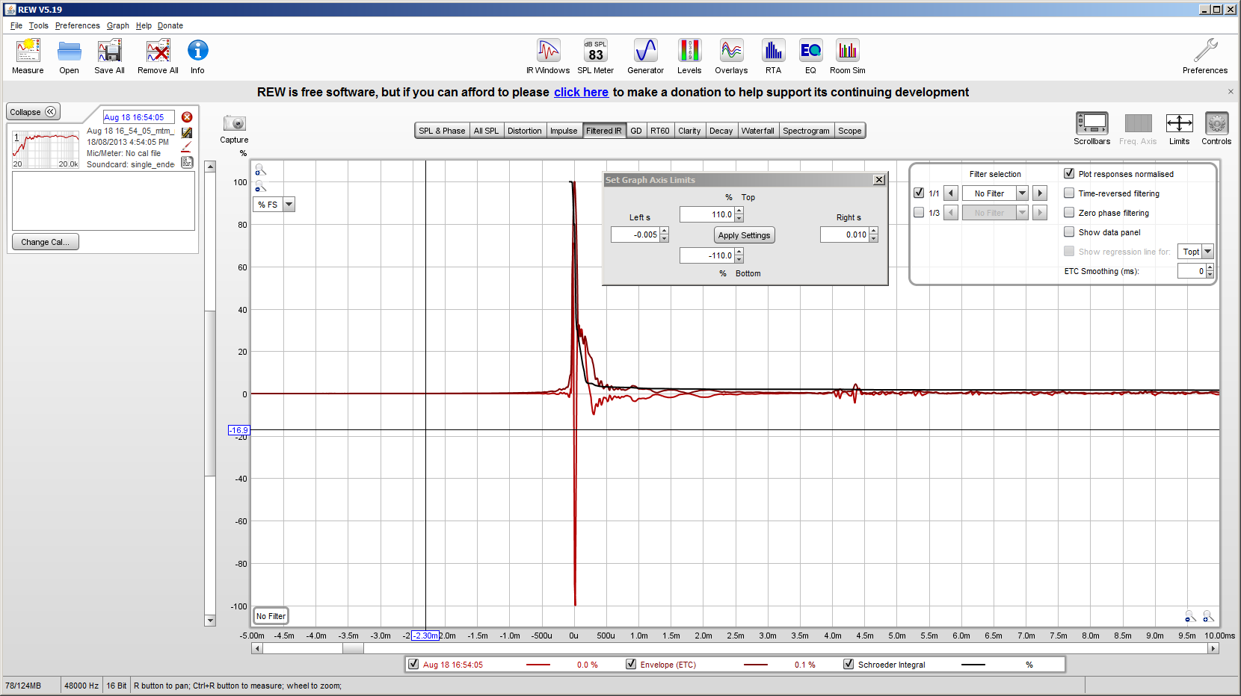This screenshot has height=696, width=1241.
Task: Click the Change Cal... button
Action: click(x=45, y=242)
